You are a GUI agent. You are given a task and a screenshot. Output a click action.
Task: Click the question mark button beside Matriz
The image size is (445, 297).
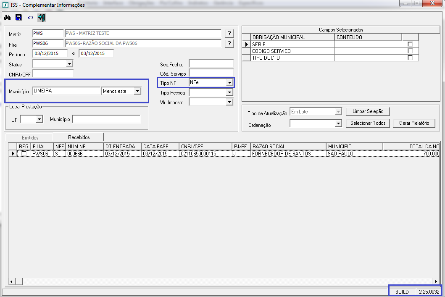(229, 34)
